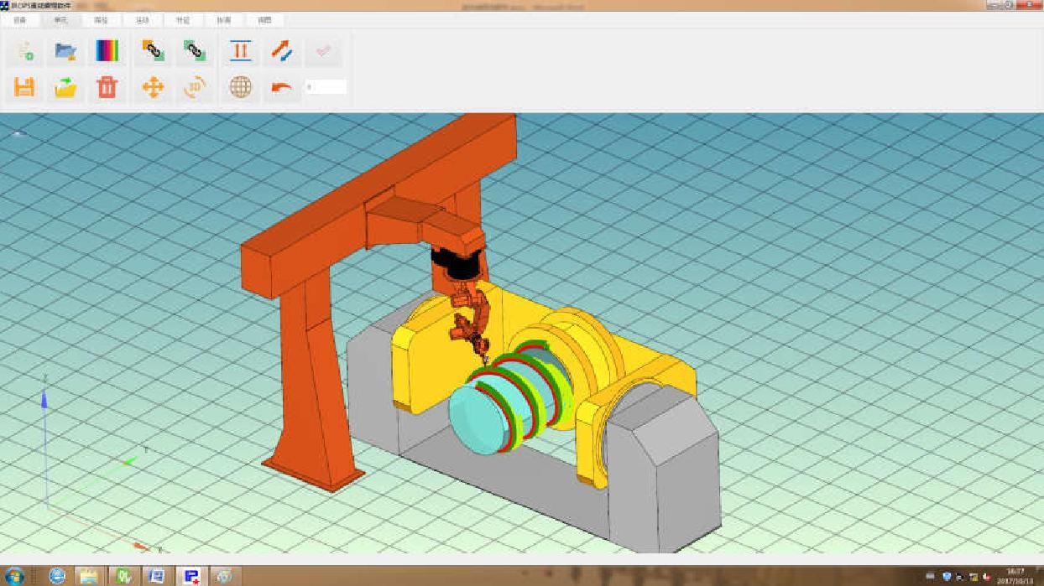
Task: Open the Windows Start menu
Action: click(14, 576)
